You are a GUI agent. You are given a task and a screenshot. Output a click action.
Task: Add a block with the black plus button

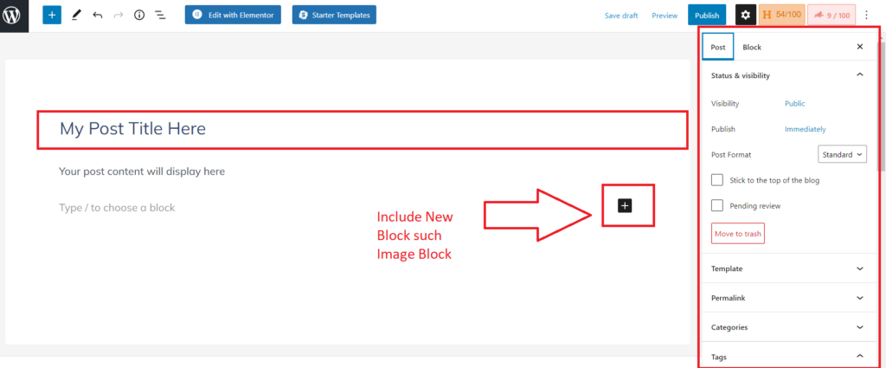[x=625, y=205]
